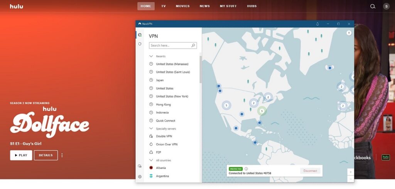Select Japan from recents
This screenshot has height=189, width=395.
[x=160, y=80]
